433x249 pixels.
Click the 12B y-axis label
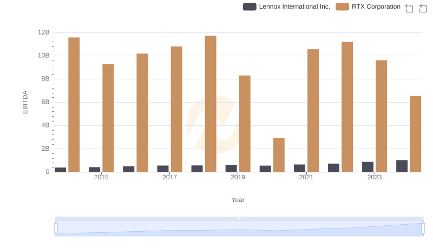[44, 32]
